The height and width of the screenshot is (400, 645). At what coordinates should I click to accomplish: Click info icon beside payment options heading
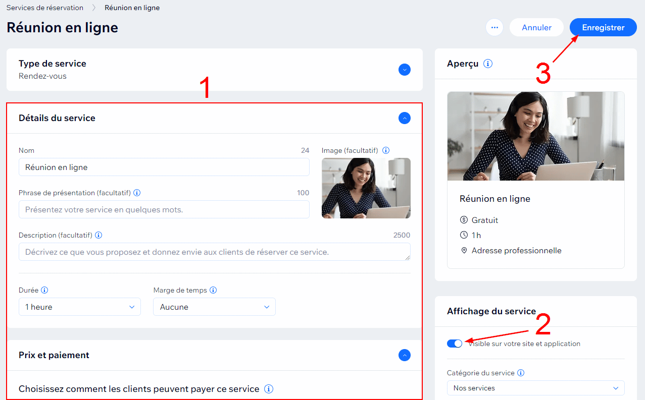(x=269, y=389)
